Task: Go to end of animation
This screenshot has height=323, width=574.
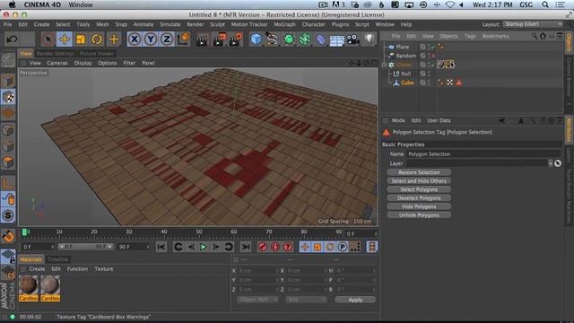Action: [246, 247]
